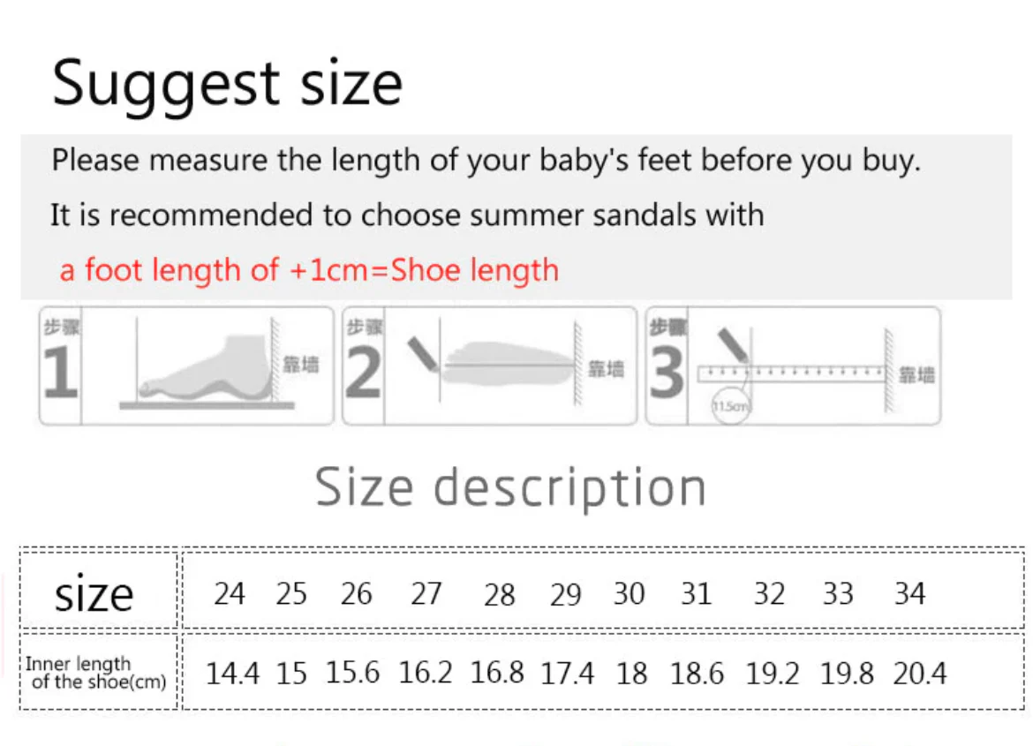The width and height of the screenshot is (1033, 746).
Task: Click the "Size description" title
Action: [511, 487]
